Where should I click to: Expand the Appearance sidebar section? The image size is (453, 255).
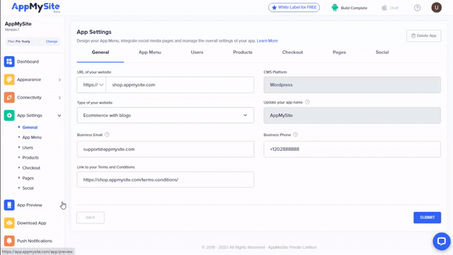pos(59,79)
